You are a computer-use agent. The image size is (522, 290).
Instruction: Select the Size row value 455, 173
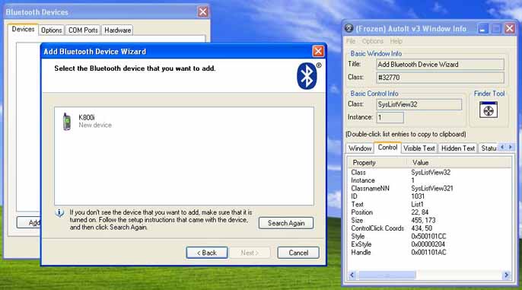coord(423,221)
